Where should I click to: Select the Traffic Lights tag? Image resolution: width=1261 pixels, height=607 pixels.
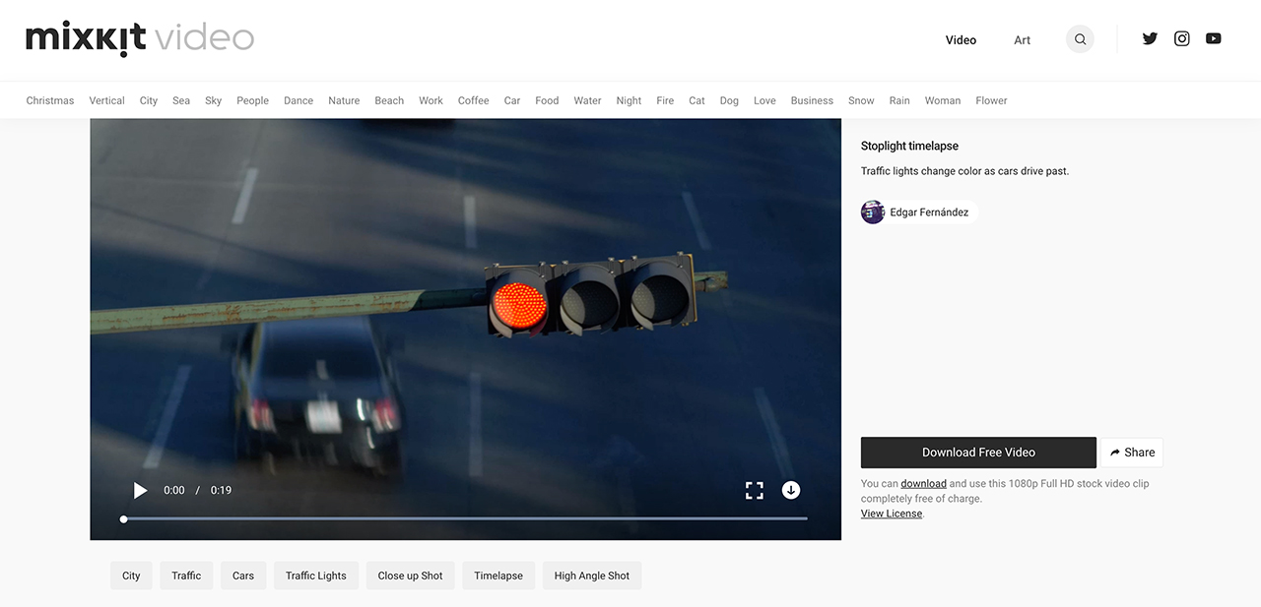coord(315,576)
